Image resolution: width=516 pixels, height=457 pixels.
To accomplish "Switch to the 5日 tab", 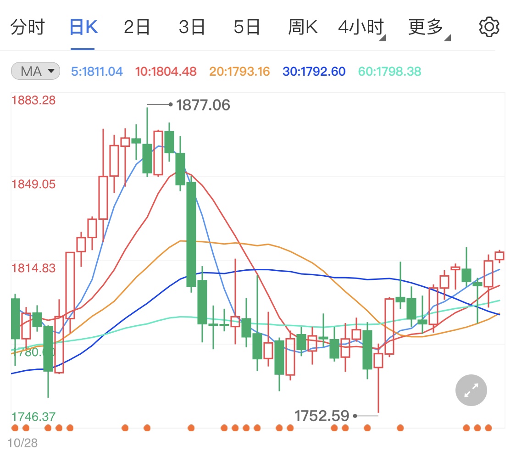I will click(247, 28).
